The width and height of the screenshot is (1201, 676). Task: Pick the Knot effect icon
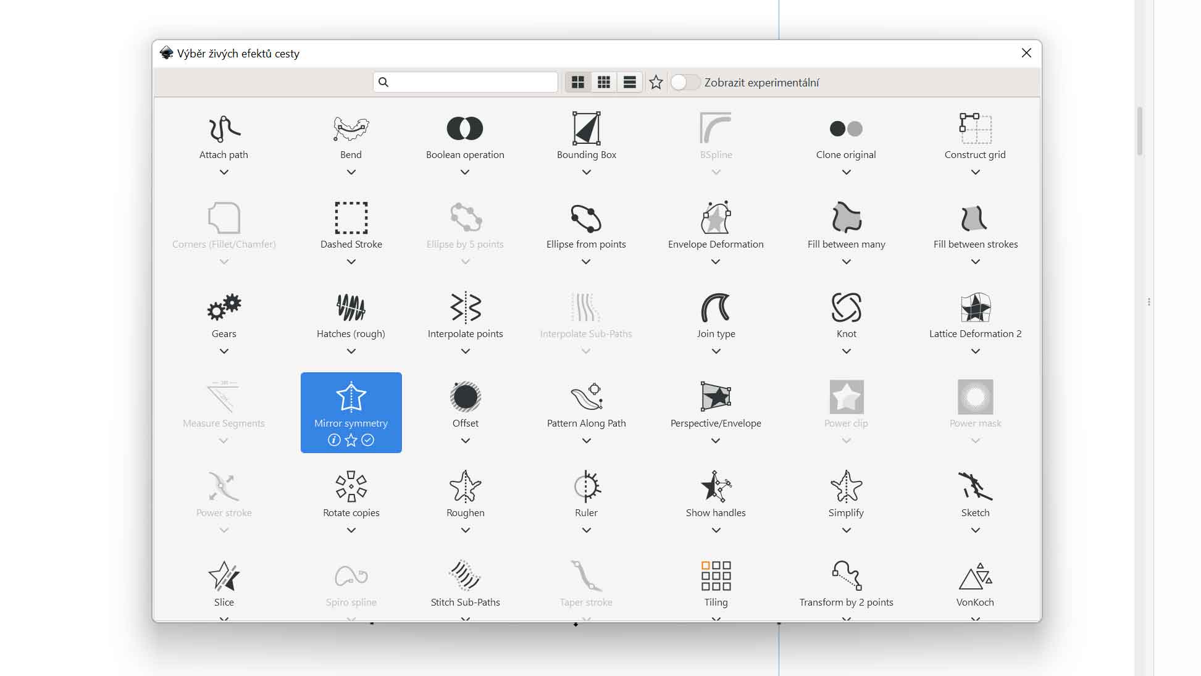click(846, 307)
